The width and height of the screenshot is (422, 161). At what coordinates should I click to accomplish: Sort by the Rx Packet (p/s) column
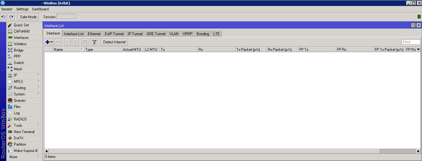point(283,49)
